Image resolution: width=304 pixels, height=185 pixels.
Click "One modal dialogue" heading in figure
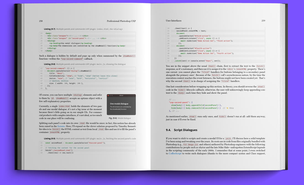point(119,104)
